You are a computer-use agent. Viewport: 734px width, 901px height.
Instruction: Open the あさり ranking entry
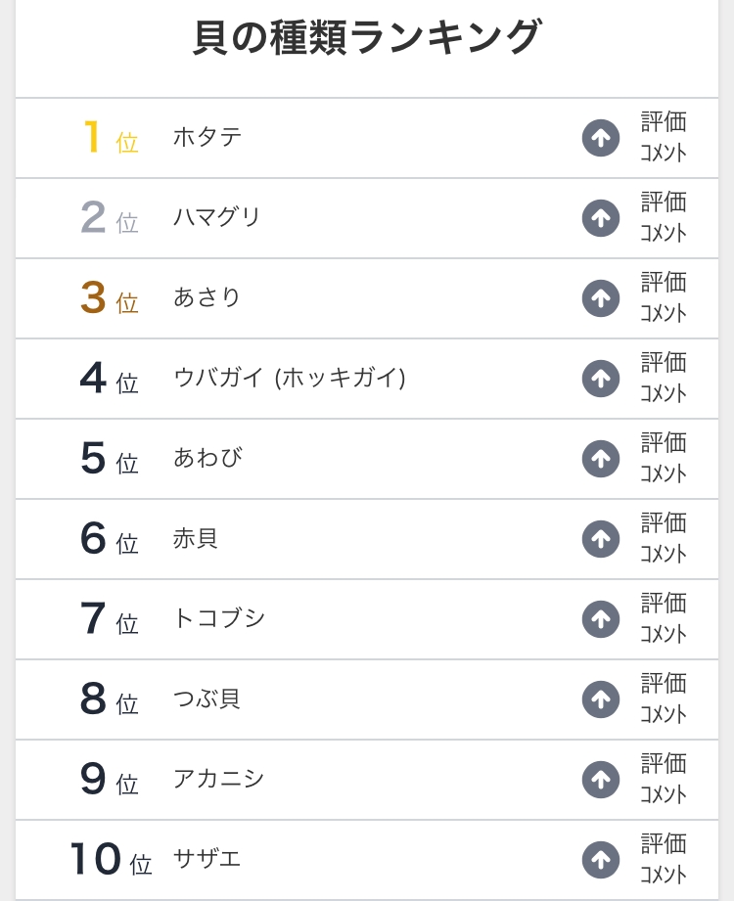(207, 298)
